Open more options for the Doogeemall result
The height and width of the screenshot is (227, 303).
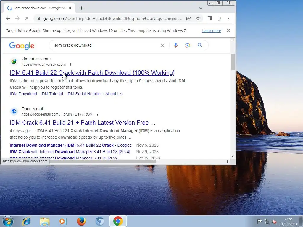click(x=98, y=114)
